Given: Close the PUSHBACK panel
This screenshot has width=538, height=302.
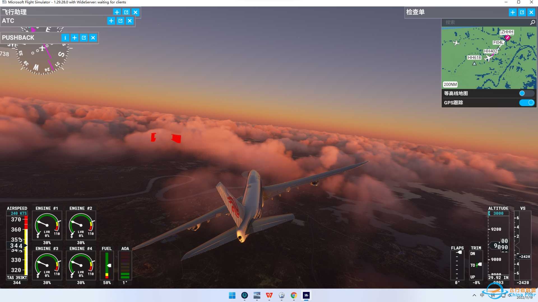Looking at the screenshot, I should point(93,38).
